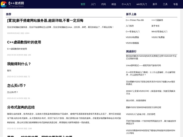Screen dimensions: 183x137
Task: Click the C++技术网 site logo
Action: click(x=13, y=4)
